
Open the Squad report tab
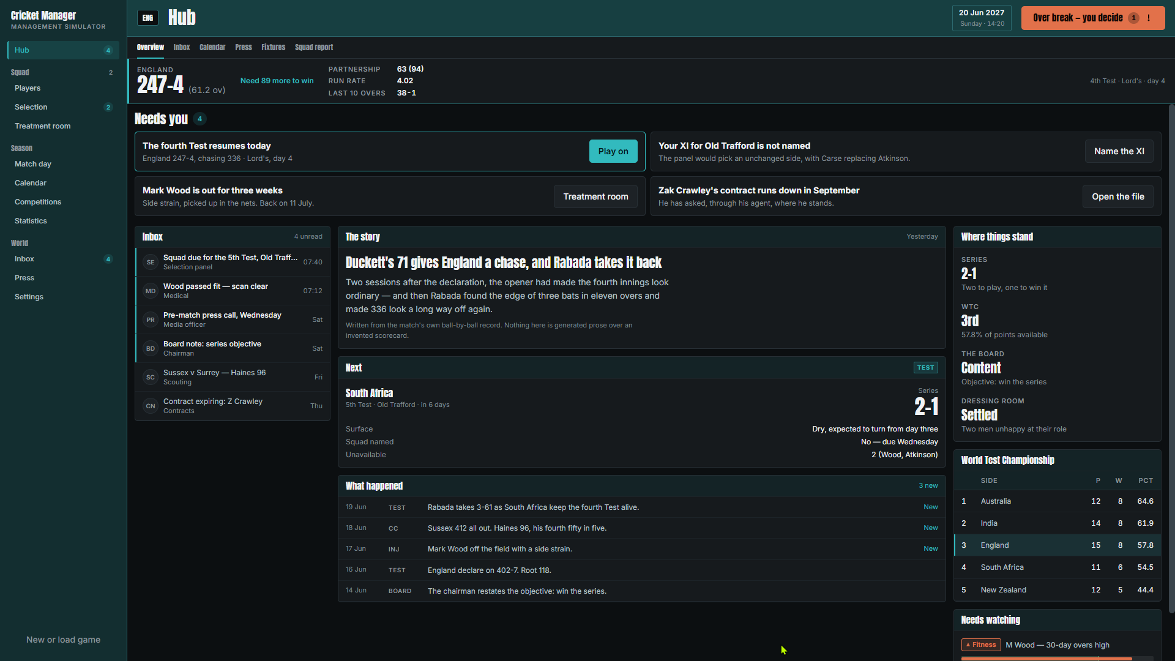click(314, 47)
